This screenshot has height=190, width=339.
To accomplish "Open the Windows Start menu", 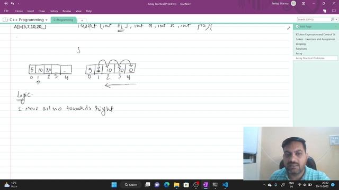I will tap(114, 185).
